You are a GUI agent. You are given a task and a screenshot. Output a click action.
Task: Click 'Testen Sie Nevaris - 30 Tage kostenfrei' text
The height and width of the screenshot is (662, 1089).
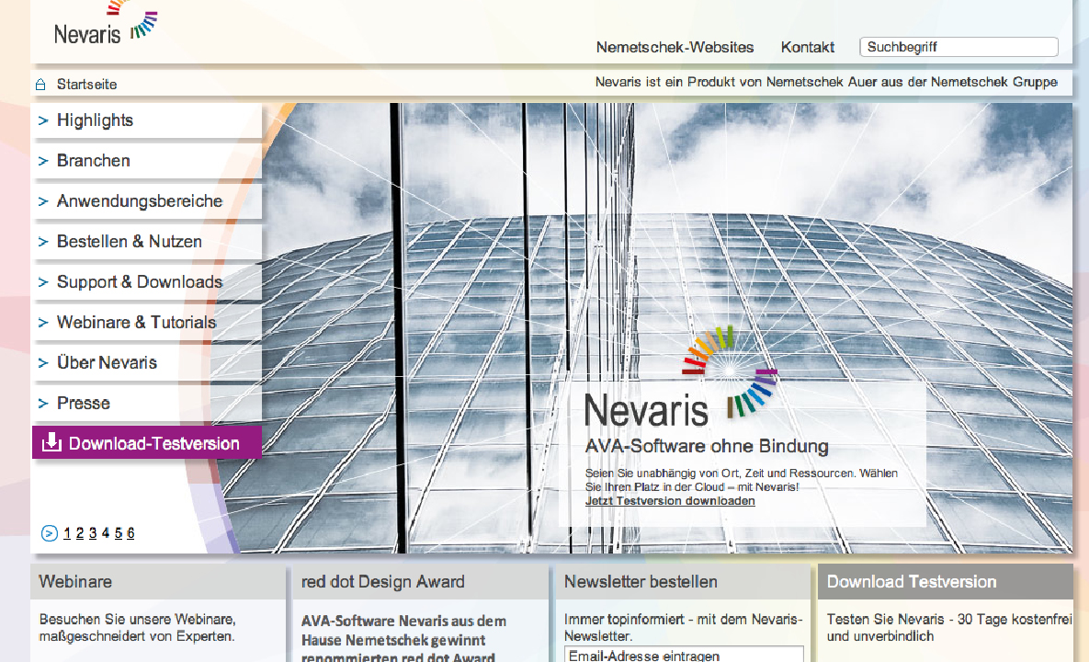tap(948, 619)
